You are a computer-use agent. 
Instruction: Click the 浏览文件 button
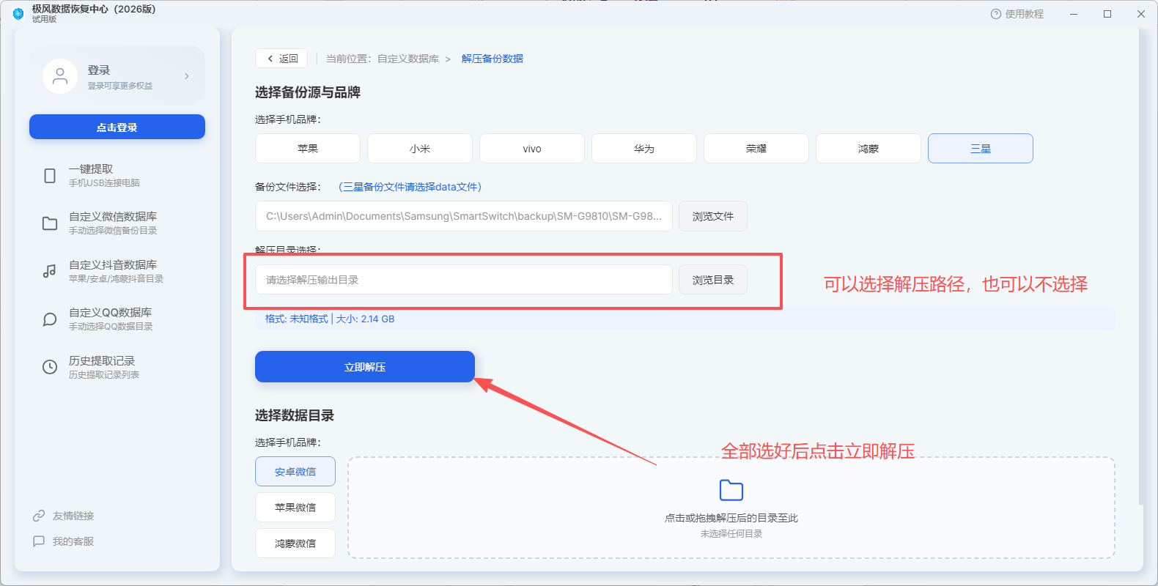[713, 216]
